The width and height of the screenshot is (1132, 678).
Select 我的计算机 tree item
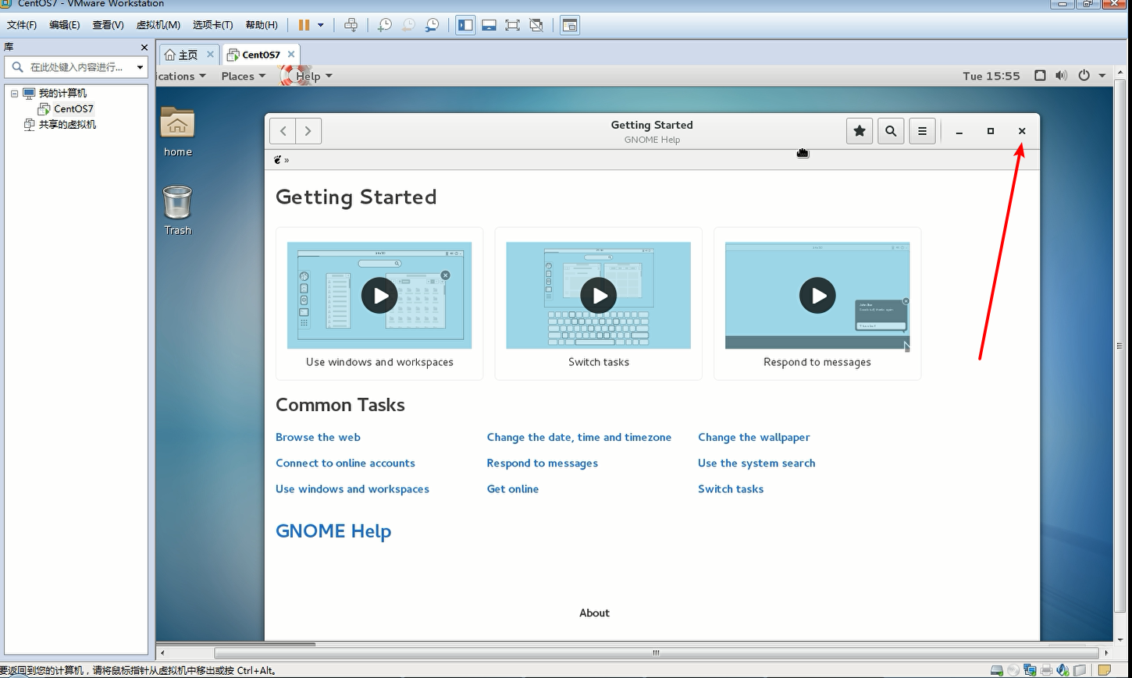coord(55,93)
